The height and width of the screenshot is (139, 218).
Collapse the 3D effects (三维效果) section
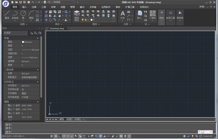38,70
